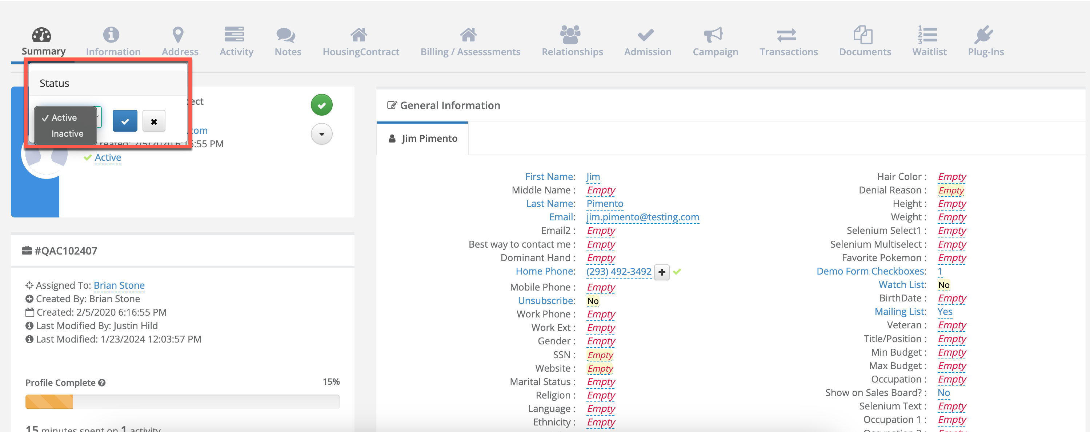The width and height of the screenshot is (1090, 432).
Task: Select Inactive in status dropdown
Action: pos(67,134)
